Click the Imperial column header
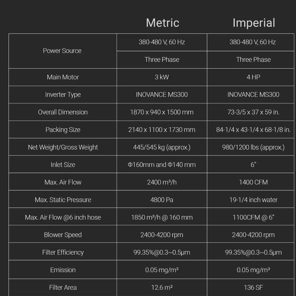296x296 pixels. 254,23
